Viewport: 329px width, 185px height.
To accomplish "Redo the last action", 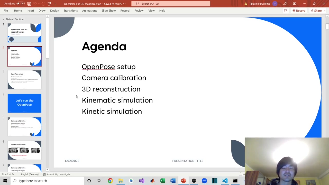I will 43,4.
